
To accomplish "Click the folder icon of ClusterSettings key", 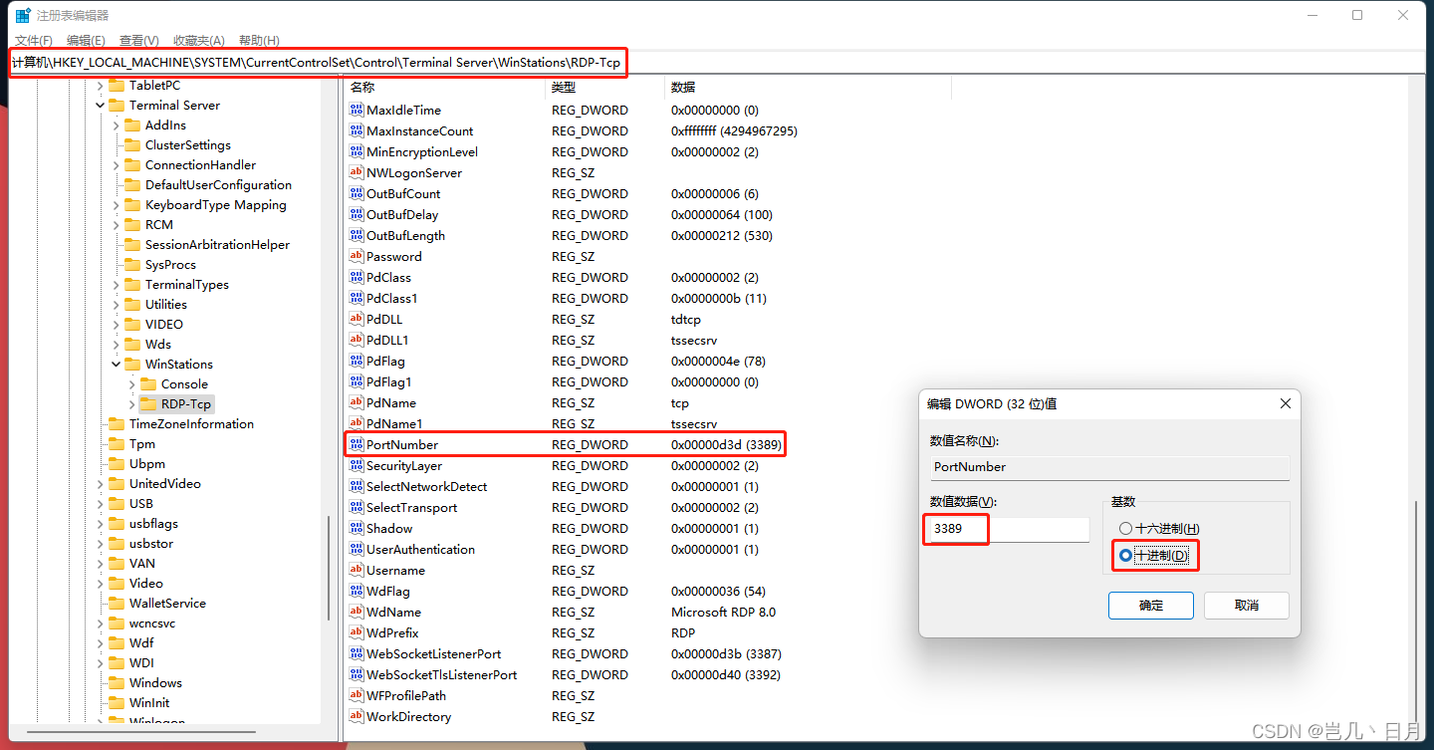I will pos(132,144).
